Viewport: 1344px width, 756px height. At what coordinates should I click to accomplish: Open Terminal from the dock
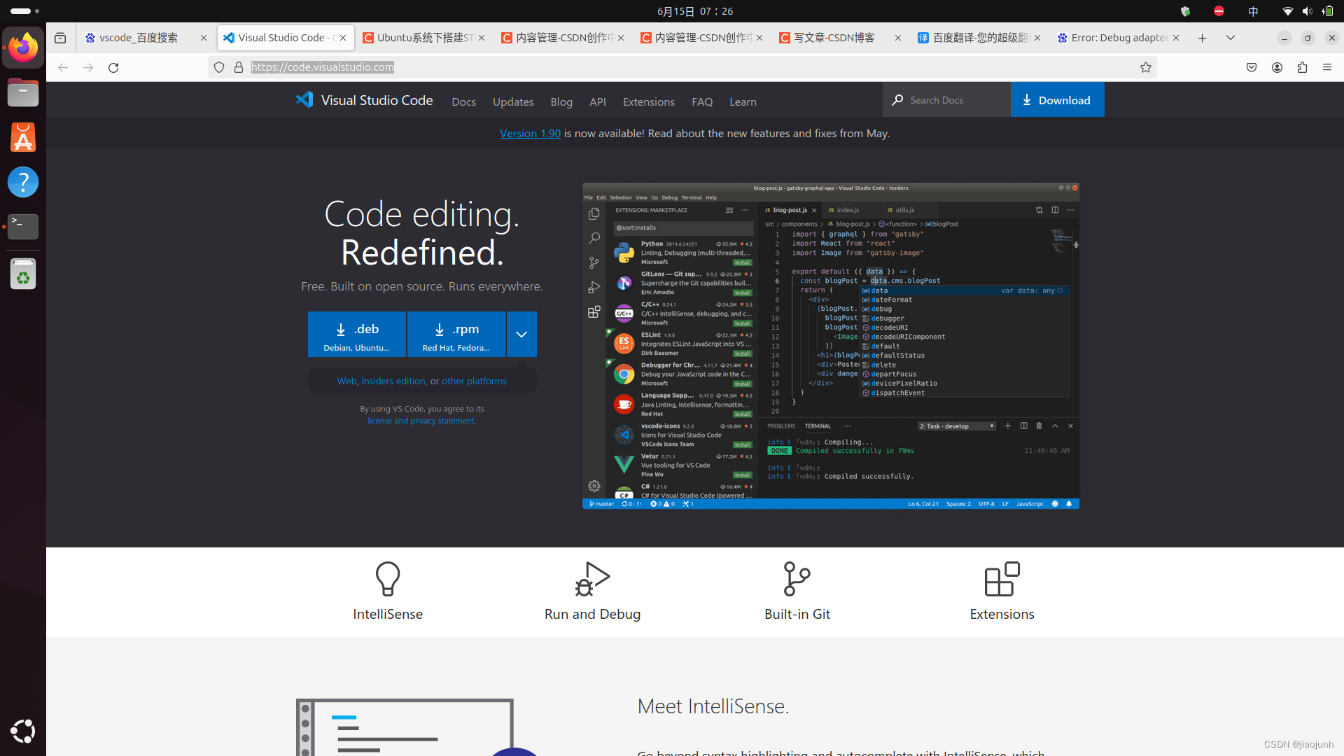(x=23, y=227)
